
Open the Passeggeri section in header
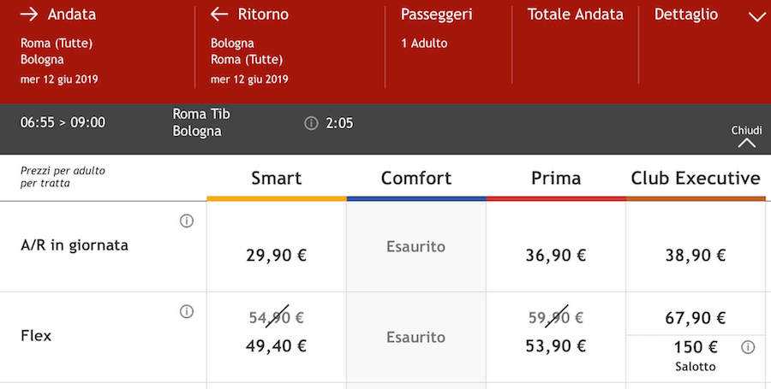pyautogui.click(x=436, y=15)
